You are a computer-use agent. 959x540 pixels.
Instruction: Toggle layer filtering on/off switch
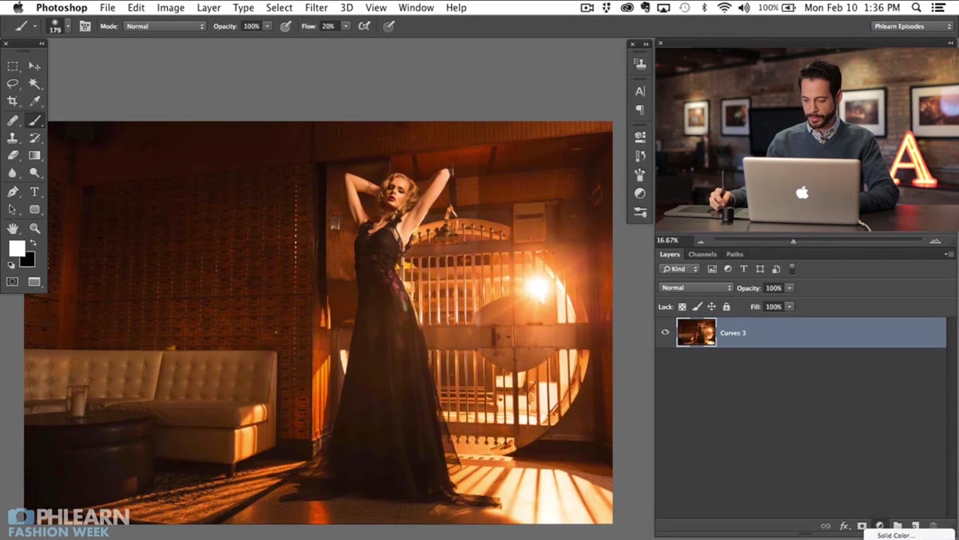[792, 269]
